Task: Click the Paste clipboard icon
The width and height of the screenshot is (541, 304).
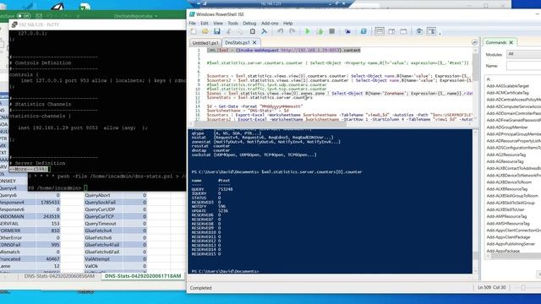Action: pyautogui.click(x=253, y=31)
